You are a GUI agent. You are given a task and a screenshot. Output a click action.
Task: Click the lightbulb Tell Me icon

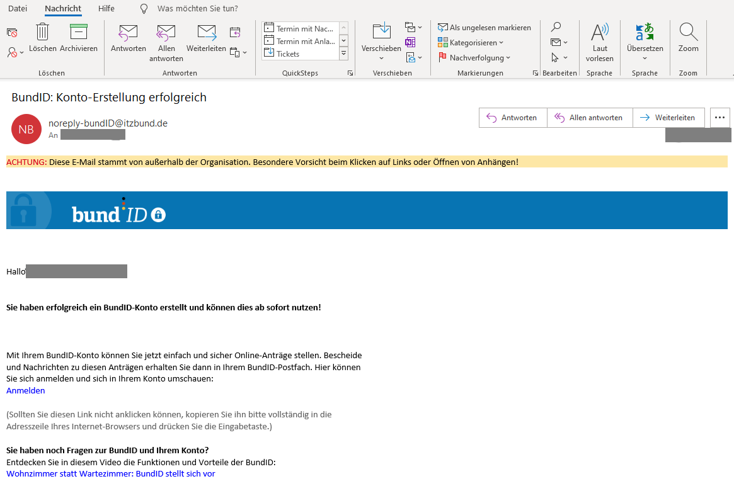coord(144,8)
